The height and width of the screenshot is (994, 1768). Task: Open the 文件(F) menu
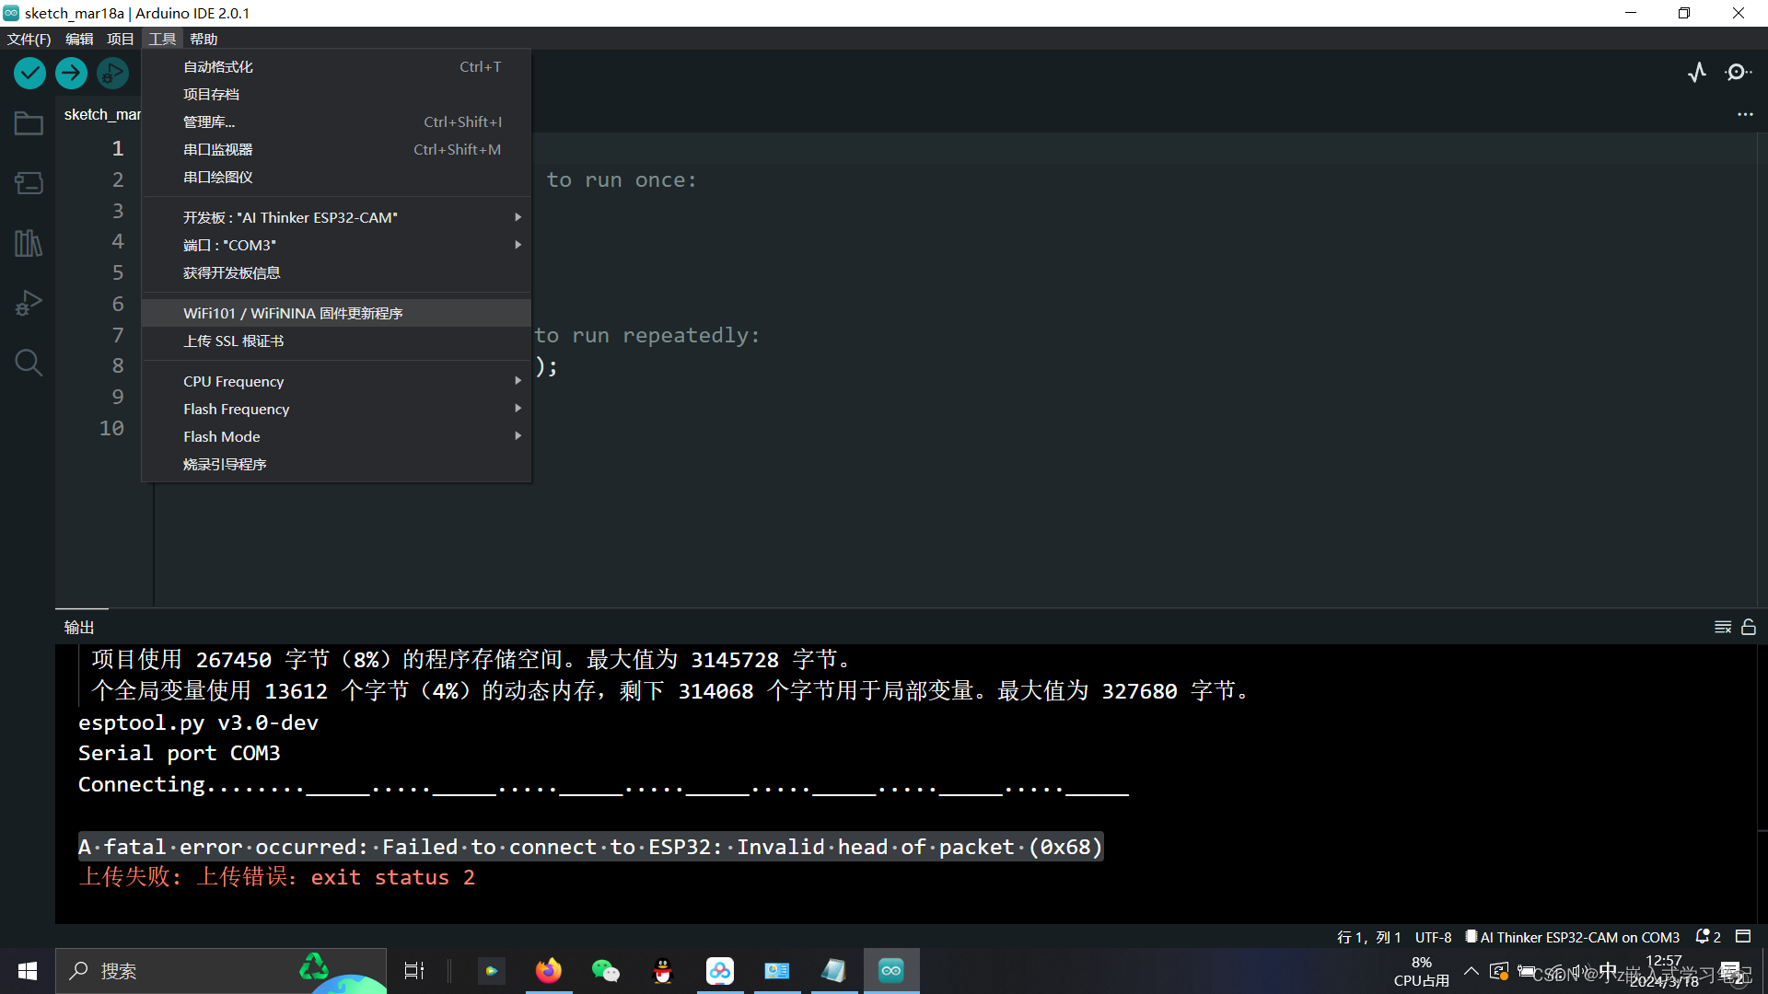pos(29,39)
